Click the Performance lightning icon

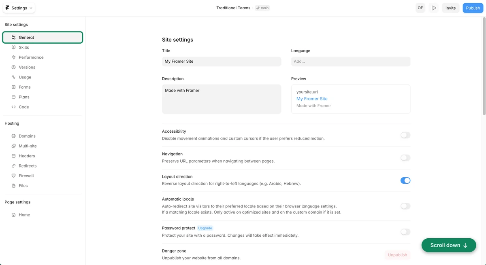tap(14, 57)
